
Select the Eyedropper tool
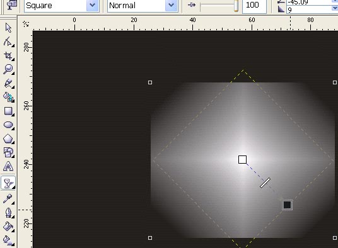coord(8,199)
